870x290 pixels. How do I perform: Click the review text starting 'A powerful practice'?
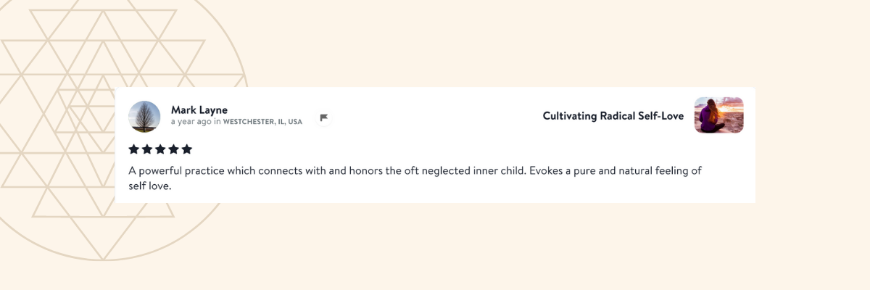tap(290, 171)
